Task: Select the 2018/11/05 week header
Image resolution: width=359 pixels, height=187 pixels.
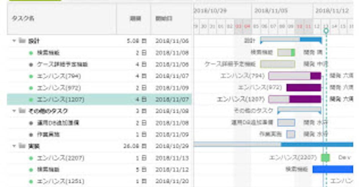Action: pyautogui.click(x=271, y=11)
